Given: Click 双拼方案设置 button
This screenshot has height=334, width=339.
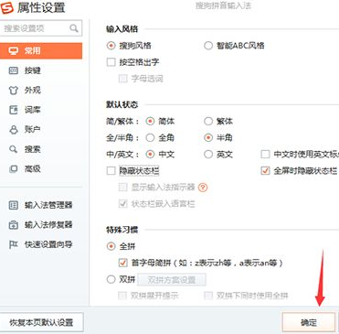Looking at the screenshot, I should tap(172, 280).
